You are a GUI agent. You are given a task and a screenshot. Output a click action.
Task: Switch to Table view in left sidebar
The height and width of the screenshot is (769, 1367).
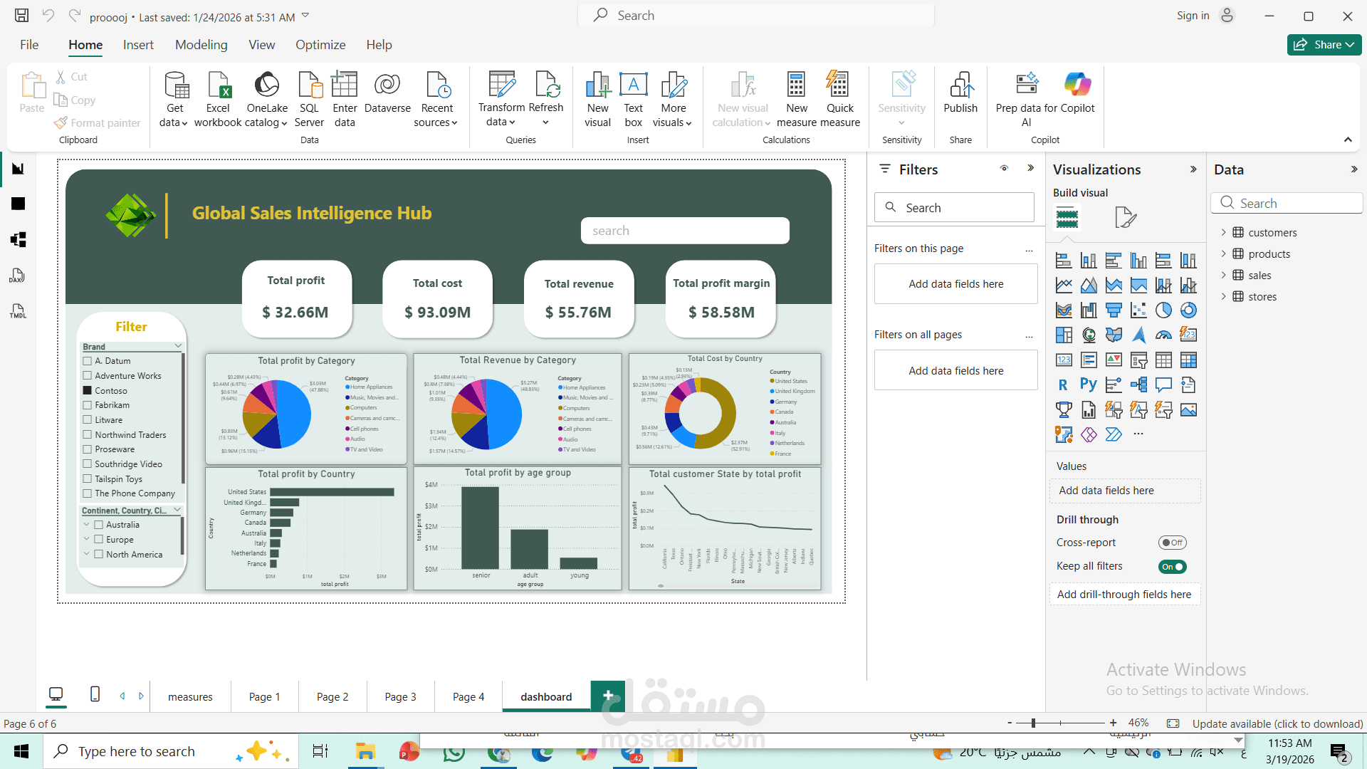tap(18, 204)
